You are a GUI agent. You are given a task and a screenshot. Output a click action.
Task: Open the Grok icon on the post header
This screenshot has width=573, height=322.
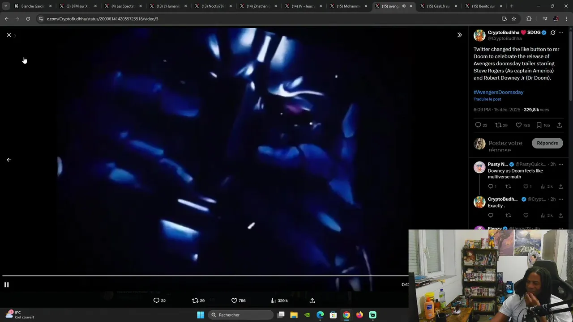553,33
